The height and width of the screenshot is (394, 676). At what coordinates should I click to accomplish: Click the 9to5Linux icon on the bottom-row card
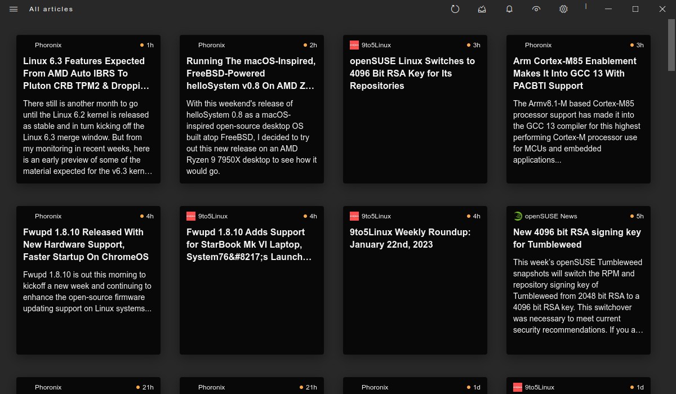[518, 387]
